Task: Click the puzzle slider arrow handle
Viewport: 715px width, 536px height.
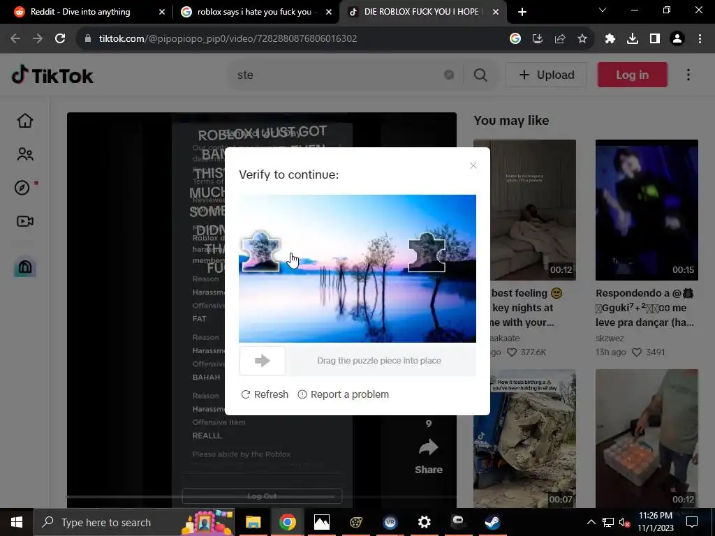Action: coord(263,361)
